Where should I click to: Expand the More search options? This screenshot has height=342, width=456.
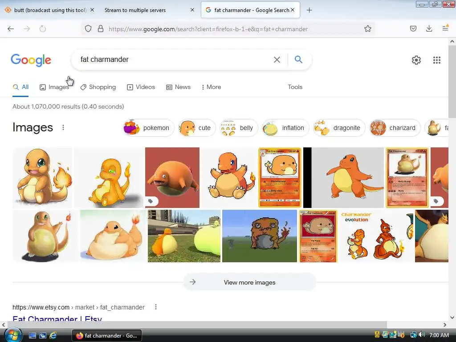click(x=211, y=87)
